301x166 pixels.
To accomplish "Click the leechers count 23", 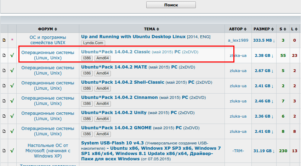I will point(295,55).
